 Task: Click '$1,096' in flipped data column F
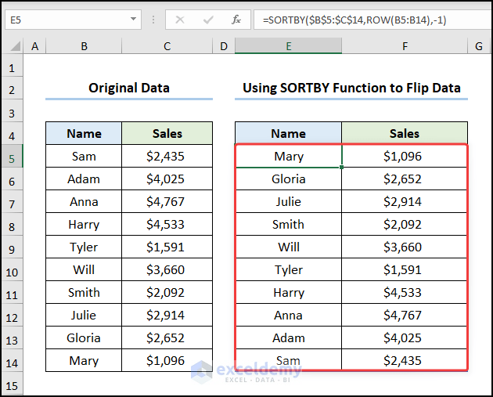[x=405, y=156]
